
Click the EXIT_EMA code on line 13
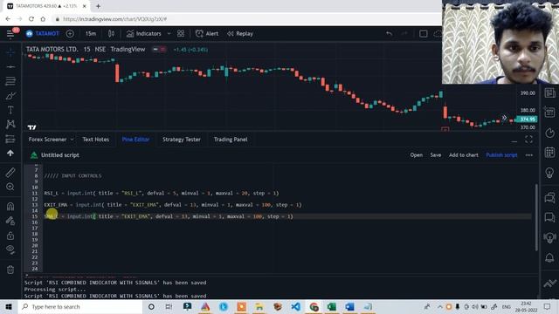point(56,205)
